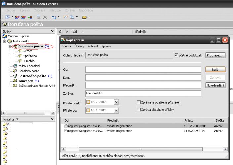Open Soubor menu in Najít zprávu
Viewport: 233px width, 165px height.
[66, 46]
